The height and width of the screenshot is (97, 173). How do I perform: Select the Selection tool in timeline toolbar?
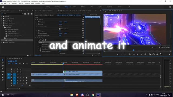pyautogui.click(x=3, y=60)
